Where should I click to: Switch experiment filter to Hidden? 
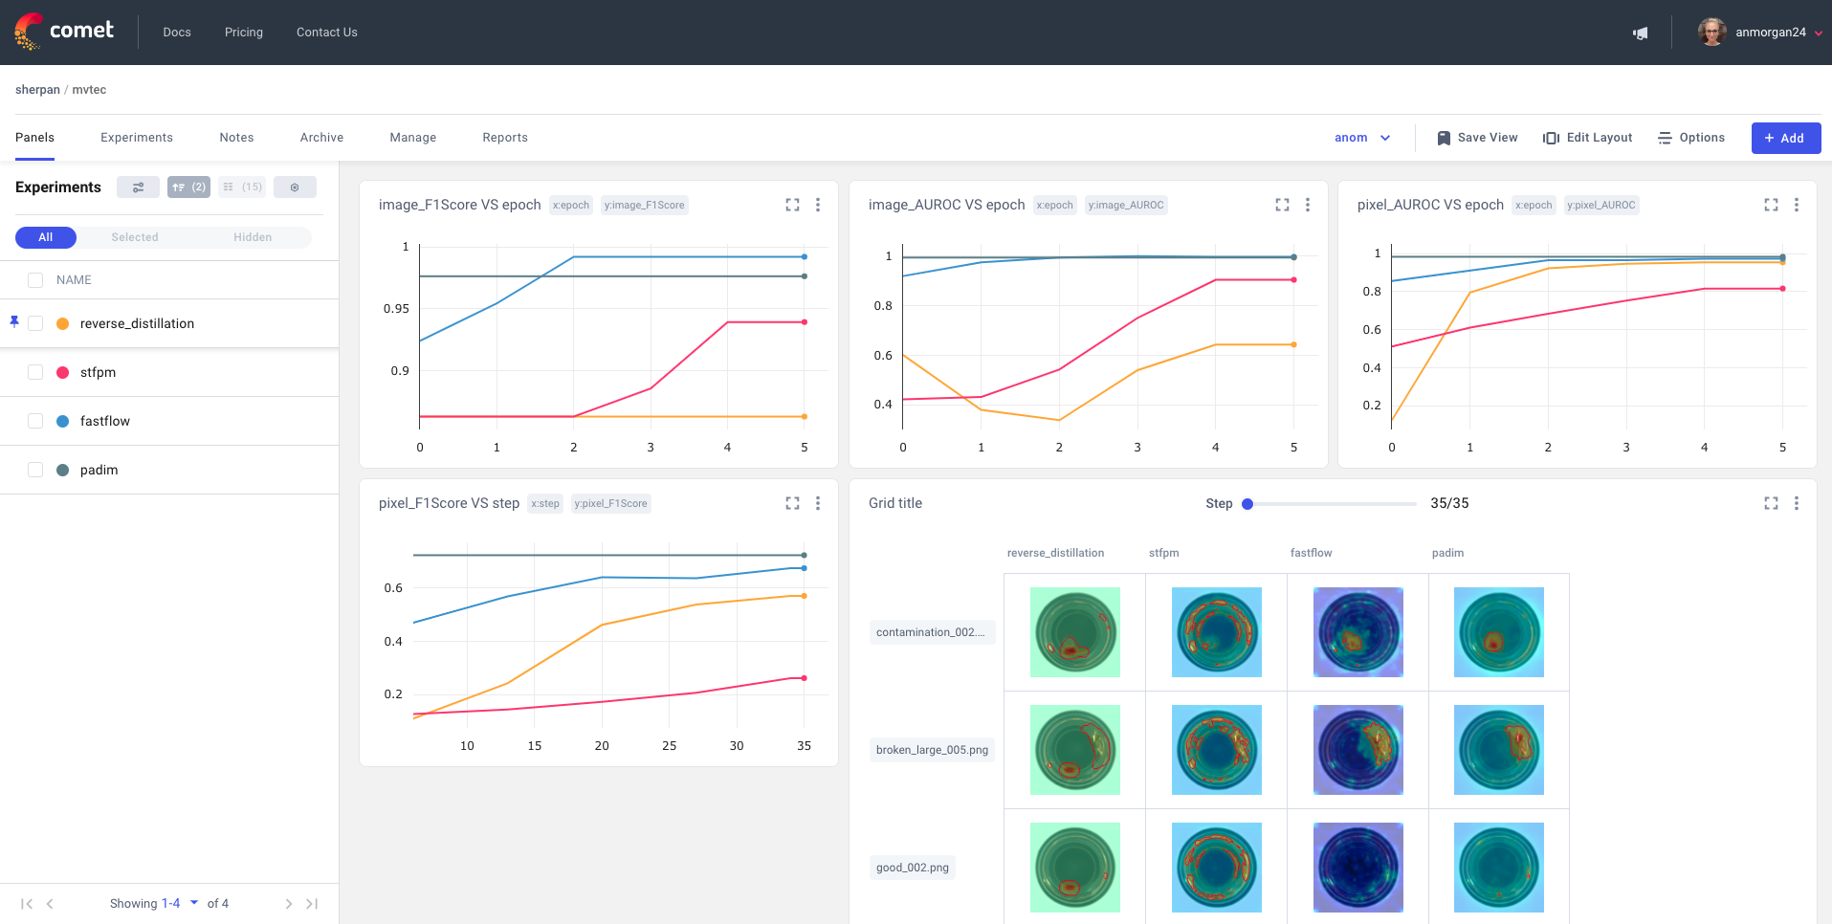coord(253,237)
